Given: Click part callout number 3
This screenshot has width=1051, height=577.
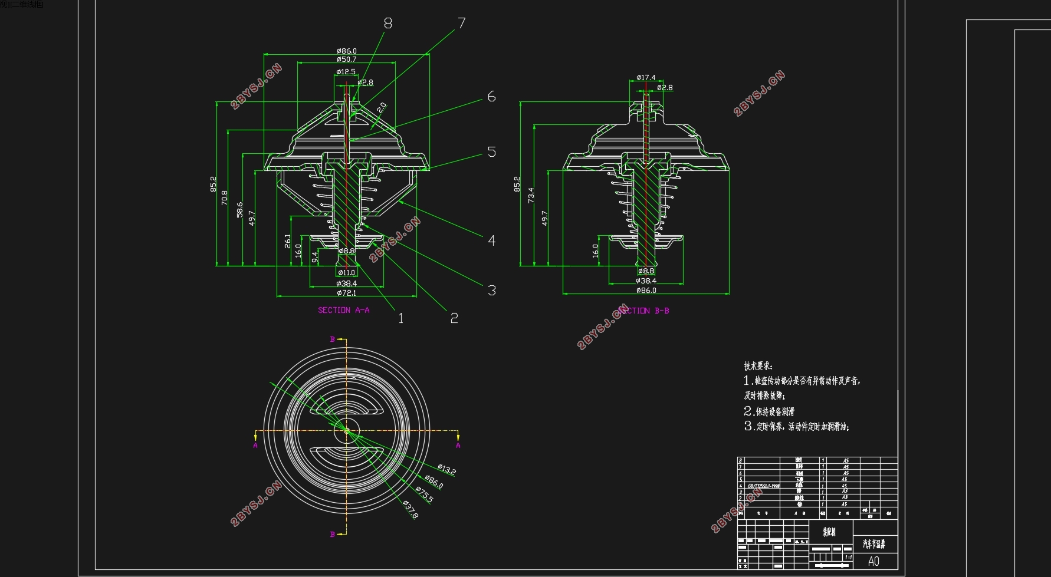Looking at the screenshot, I should click(491, 290).
